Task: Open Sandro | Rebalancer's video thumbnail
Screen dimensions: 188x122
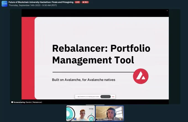Action: pos(110,113)
